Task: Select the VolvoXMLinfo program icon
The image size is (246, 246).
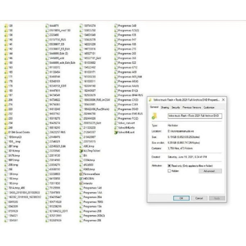Action: click(116, 127)
